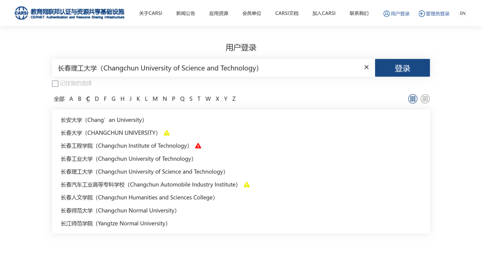Filter institutions by letter L

(x=146, y=99)
